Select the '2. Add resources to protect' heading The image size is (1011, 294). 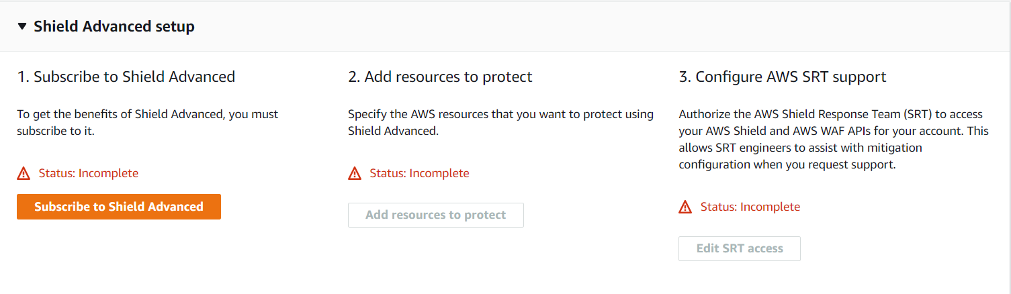point(440,77)
